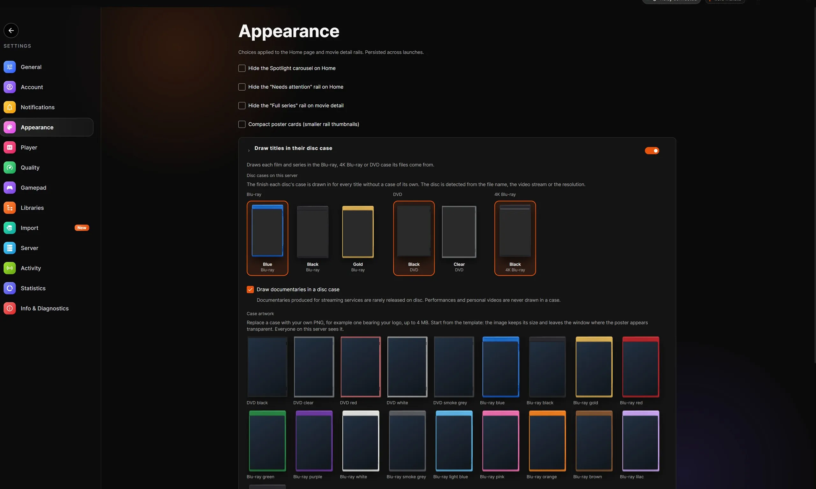
Task: Pick the Clear DVD case finish
Action: tap(459, 238)
